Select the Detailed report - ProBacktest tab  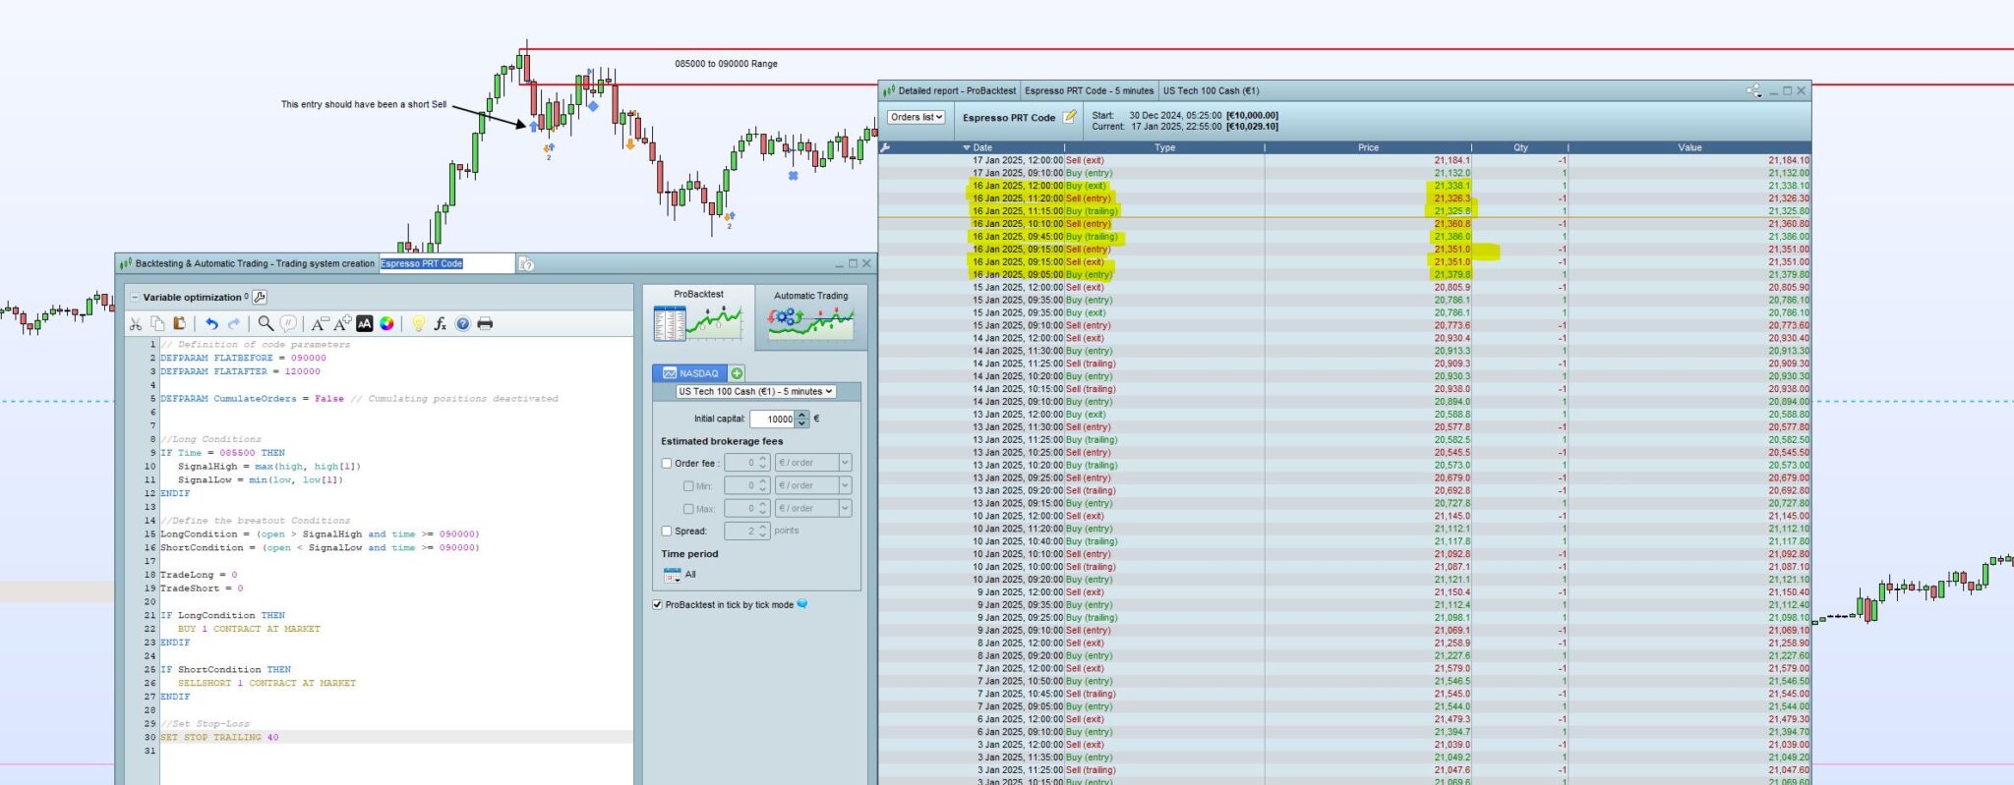click(x=950, y=90)
